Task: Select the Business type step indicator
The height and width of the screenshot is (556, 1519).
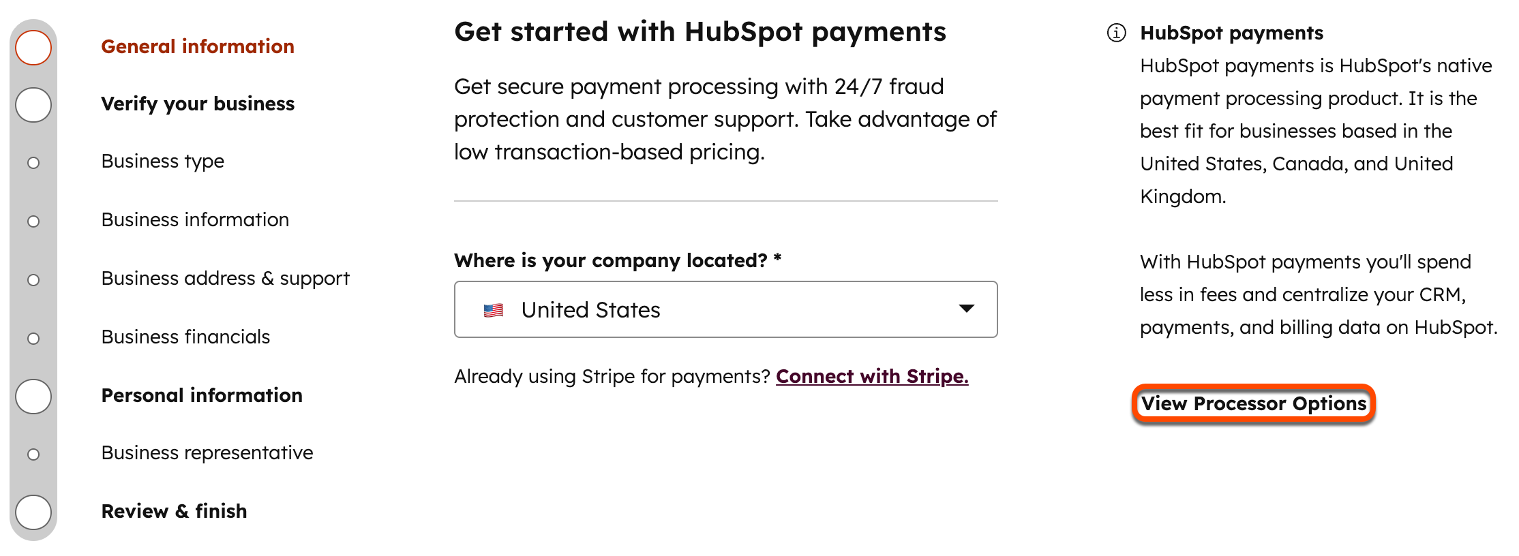Action: tap(33, 163)
